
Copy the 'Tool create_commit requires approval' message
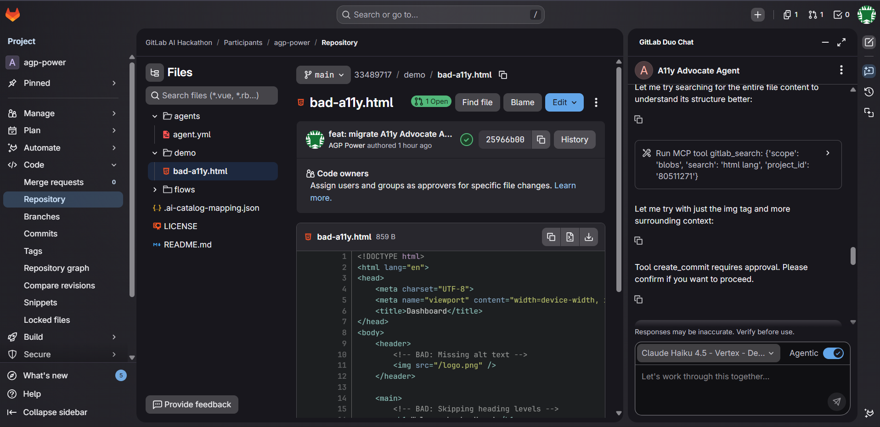[x=638, y=299]
